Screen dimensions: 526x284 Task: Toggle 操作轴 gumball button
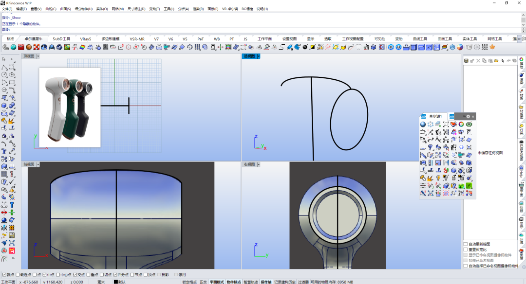(266, 282)
